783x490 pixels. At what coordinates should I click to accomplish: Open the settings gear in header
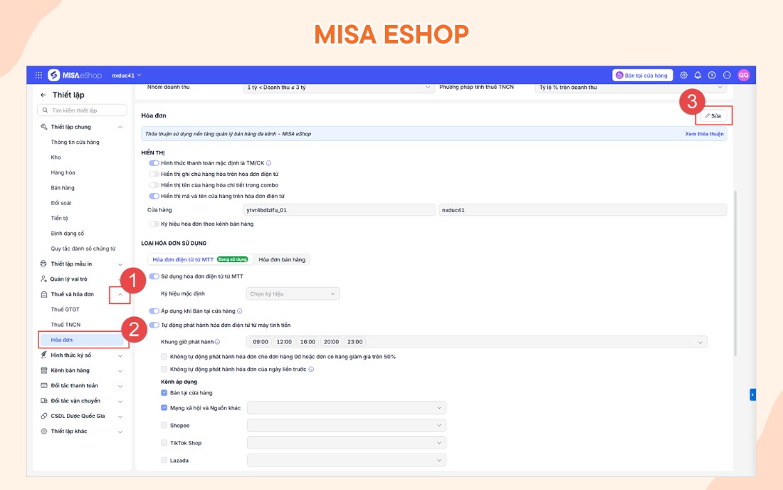683,75
